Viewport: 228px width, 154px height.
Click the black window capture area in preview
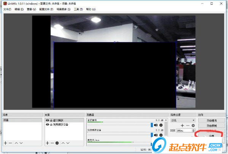(x=115, y=75)
